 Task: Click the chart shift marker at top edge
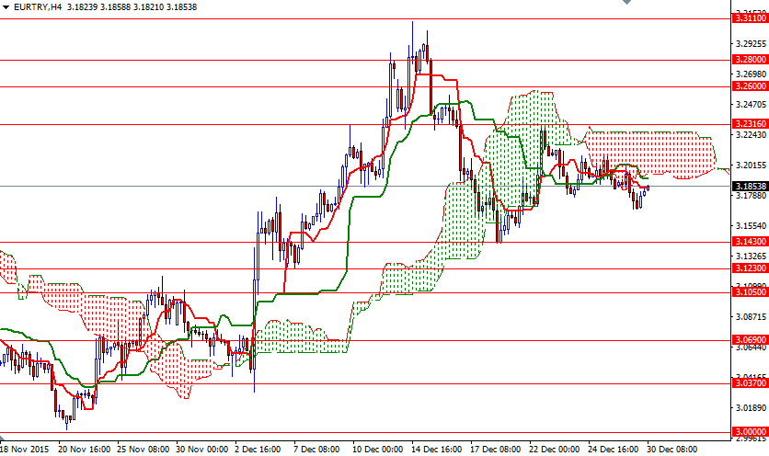[x=626, y=2]
